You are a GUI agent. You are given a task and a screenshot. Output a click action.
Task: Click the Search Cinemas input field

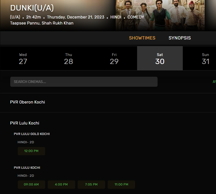84,82
